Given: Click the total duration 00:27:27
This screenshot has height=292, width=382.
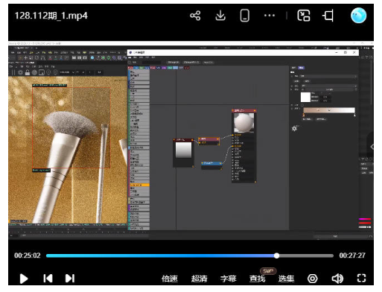Looking at the screenshot, I should click(352, 256).
